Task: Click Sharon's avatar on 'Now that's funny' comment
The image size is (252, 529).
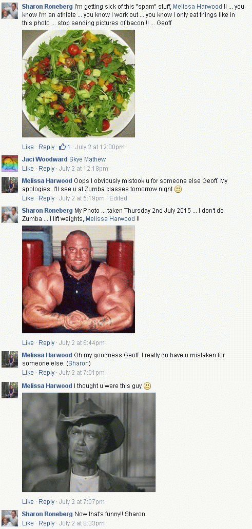Action: click(x=9, y=518)
